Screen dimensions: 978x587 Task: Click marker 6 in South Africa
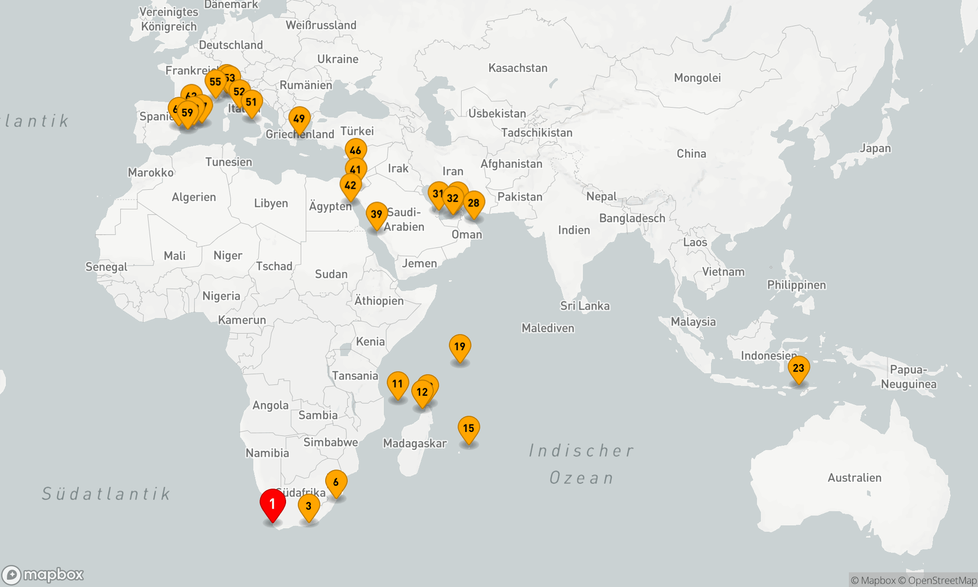[x=336, y=482]
